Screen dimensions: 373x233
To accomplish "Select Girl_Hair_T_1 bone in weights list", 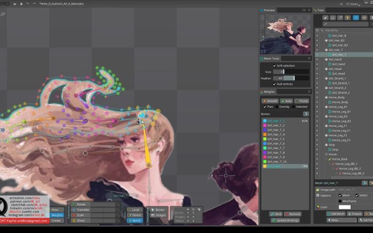I will [285, 121].
